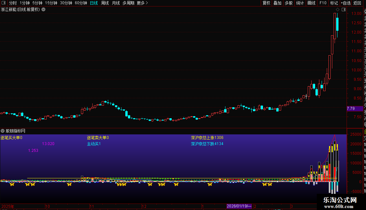Open the 画线 drawing tools
Screen dimensions: 366x210
[x=311, y=3]
